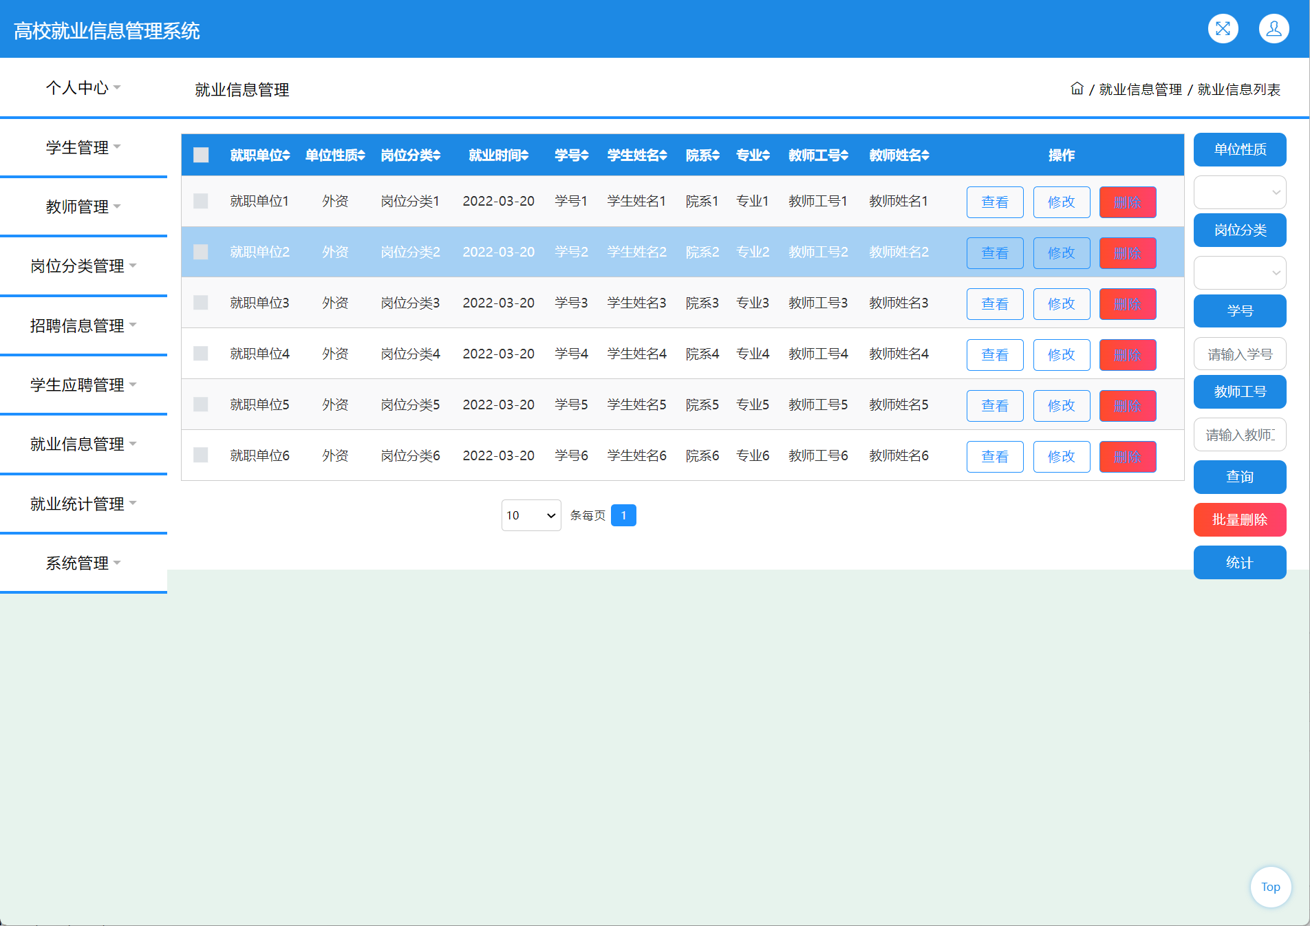Sort by 就业时间 column arrows
Screen dimensions: 1310x926
525,155
